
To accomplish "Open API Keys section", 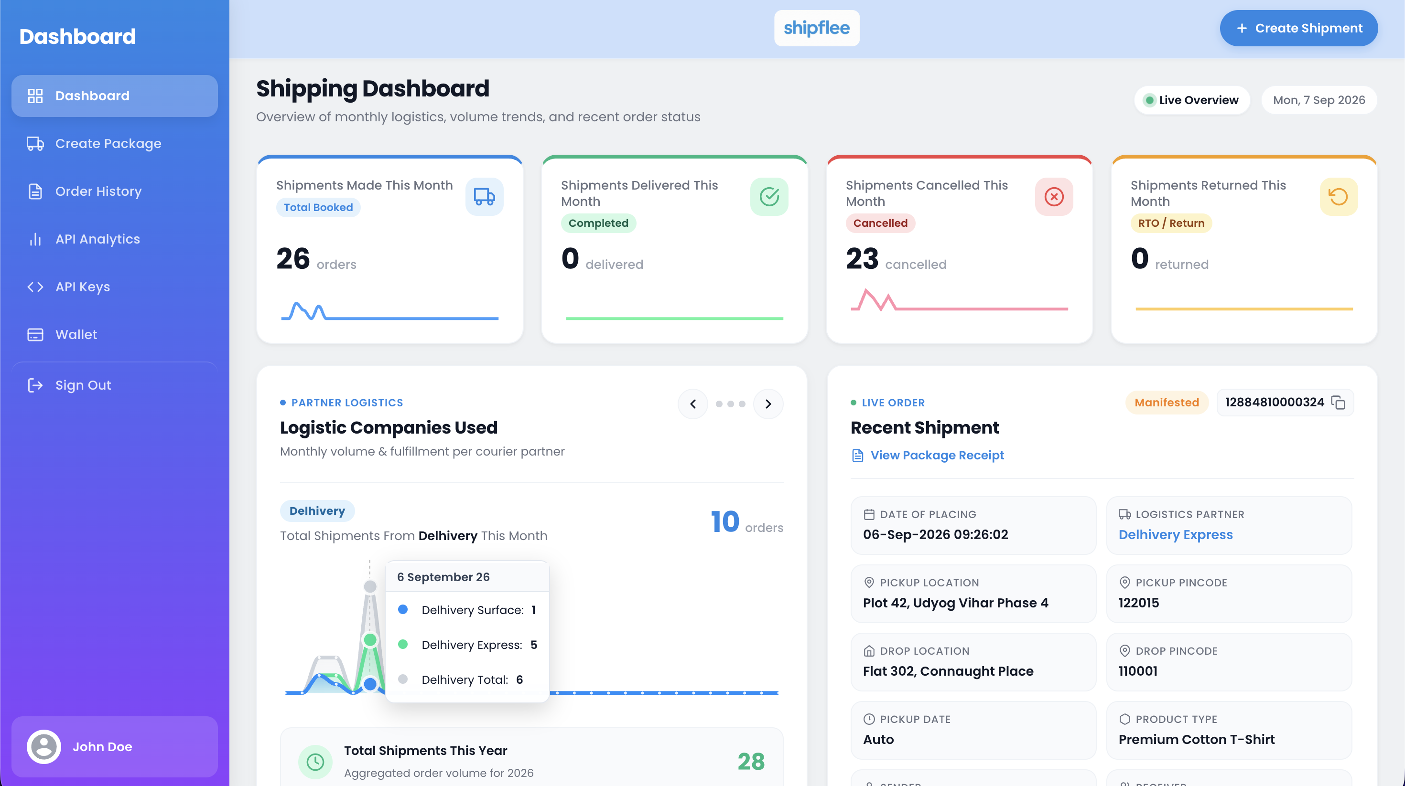I will tap(115, 287).
